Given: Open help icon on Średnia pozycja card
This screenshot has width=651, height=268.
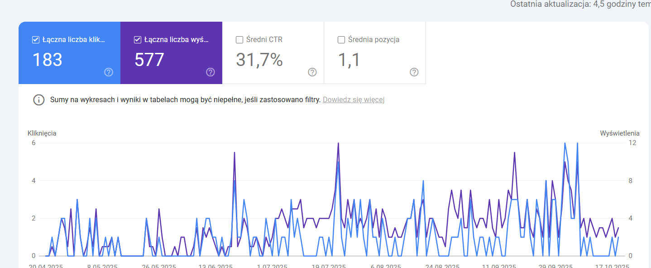Looking at the screenshot, I should coord(414,72).
